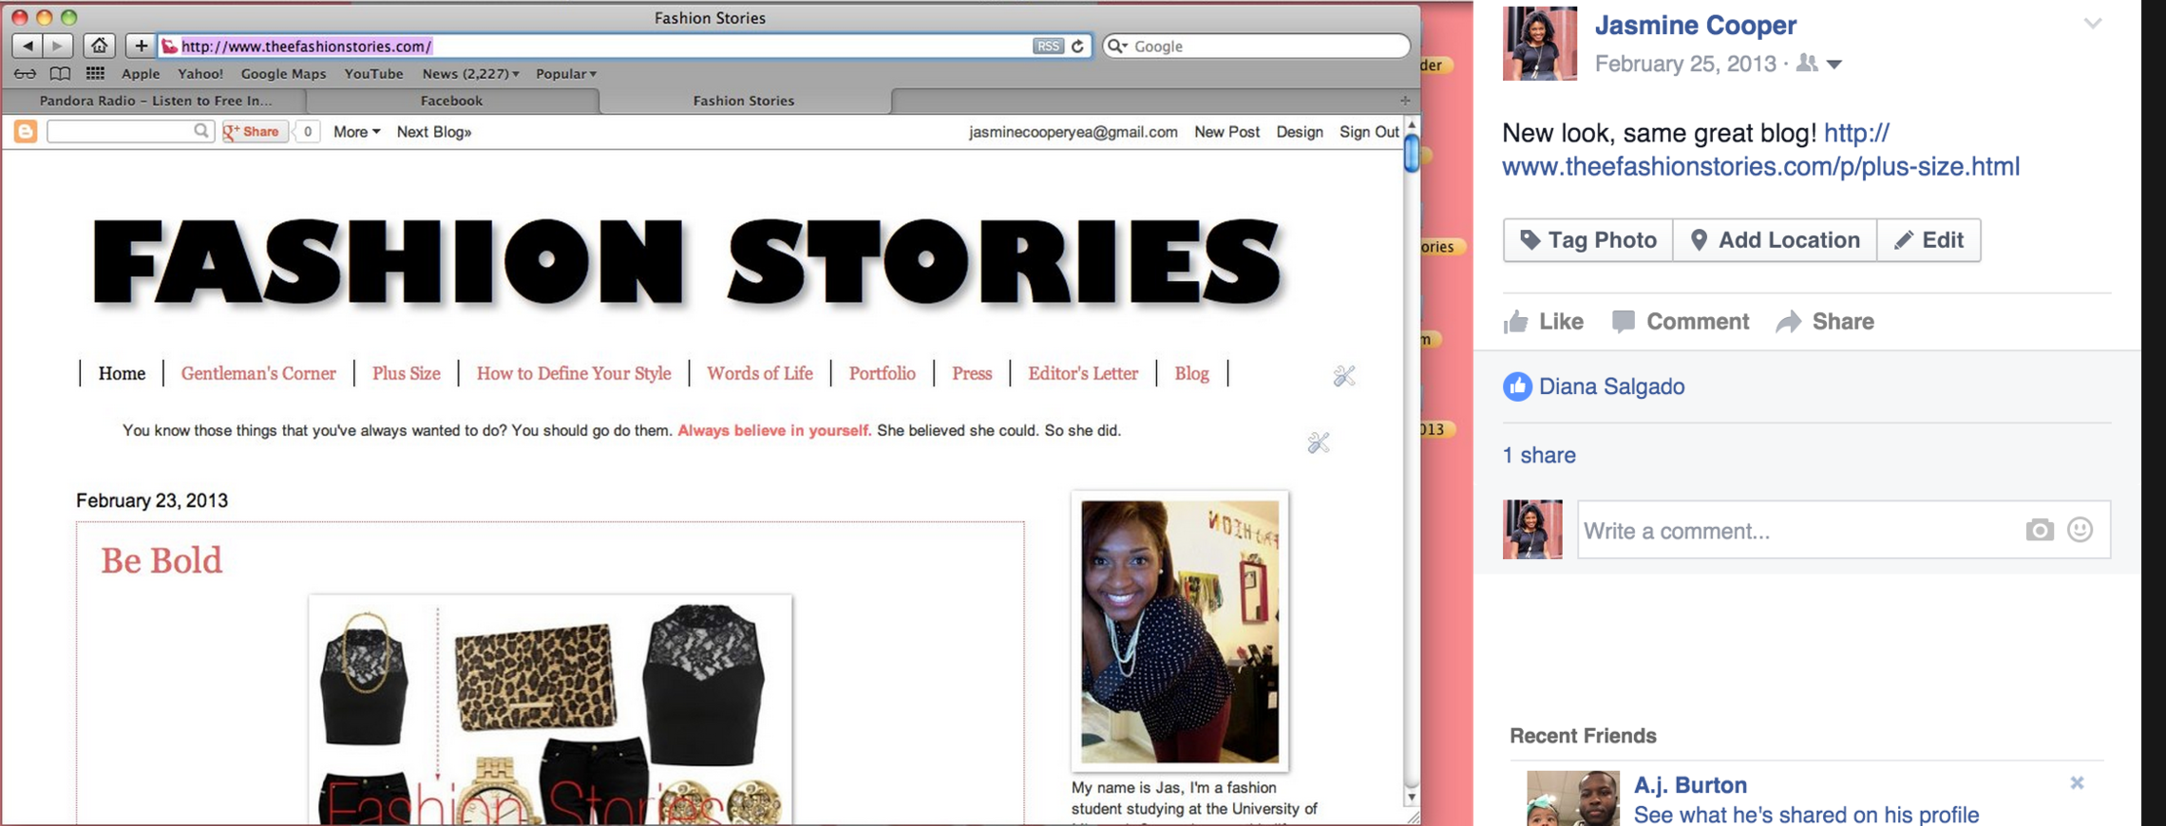
Task: Open Jasmine Cooper's profile name
Action: (x=1695, y=25)
